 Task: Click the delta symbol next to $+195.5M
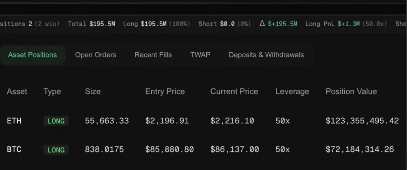262,24
